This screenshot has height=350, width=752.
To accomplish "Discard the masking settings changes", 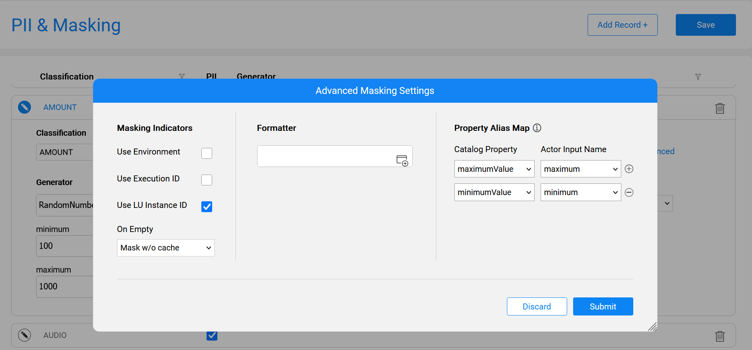I will (x=537, y=307).
